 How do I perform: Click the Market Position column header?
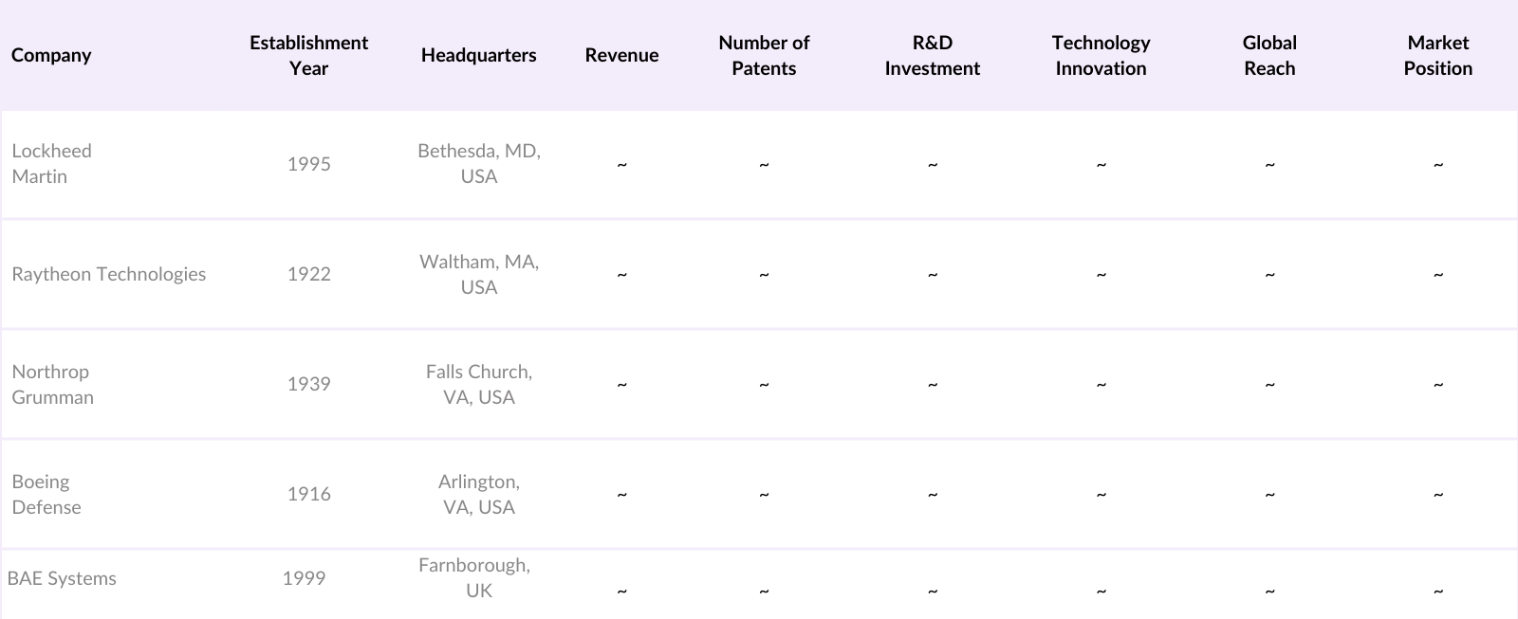[x=1437, y=55]
